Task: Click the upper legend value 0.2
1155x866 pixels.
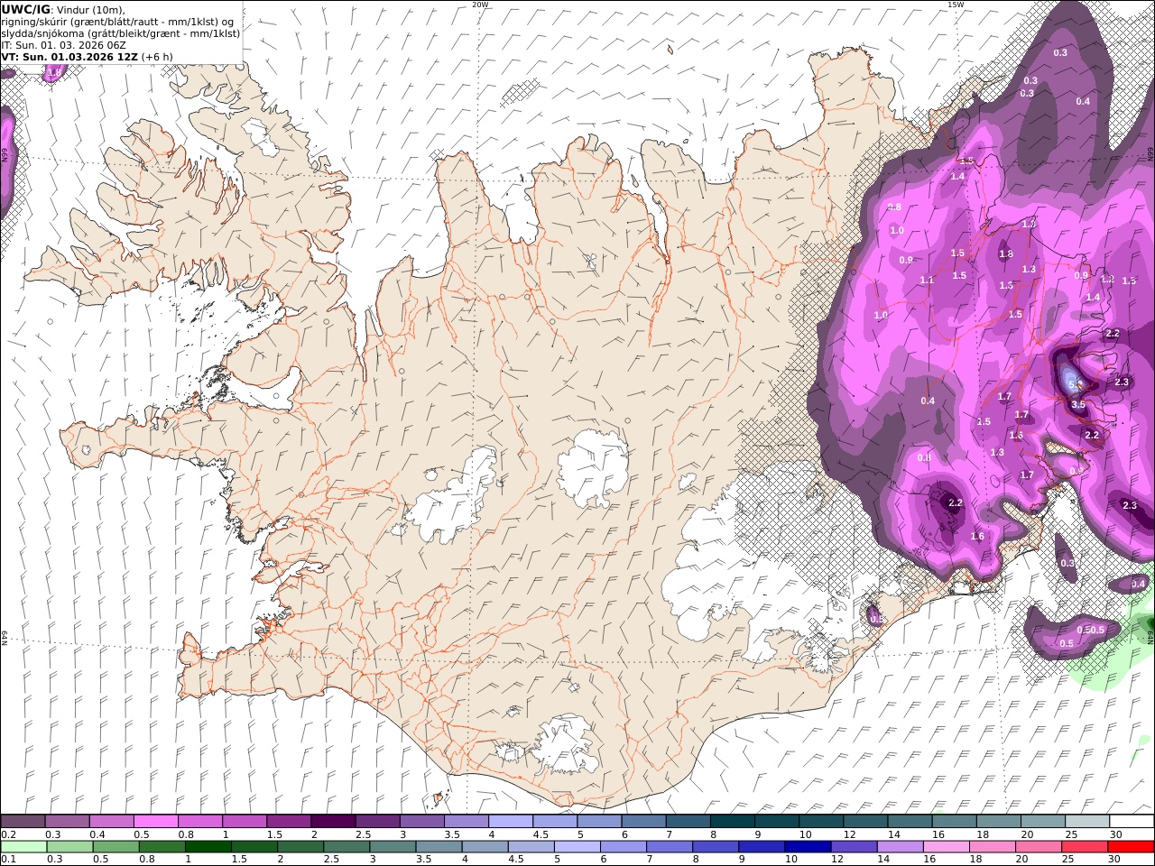Action: 8,834
